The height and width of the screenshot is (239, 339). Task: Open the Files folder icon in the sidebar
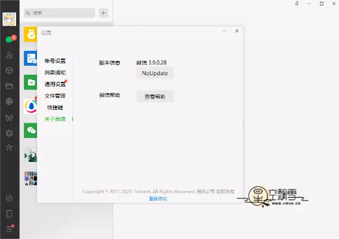[9, 86]
